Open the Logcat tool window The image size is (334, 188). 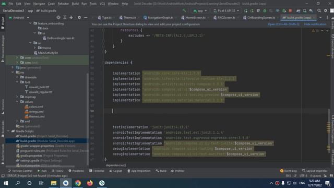coord(115,171)
